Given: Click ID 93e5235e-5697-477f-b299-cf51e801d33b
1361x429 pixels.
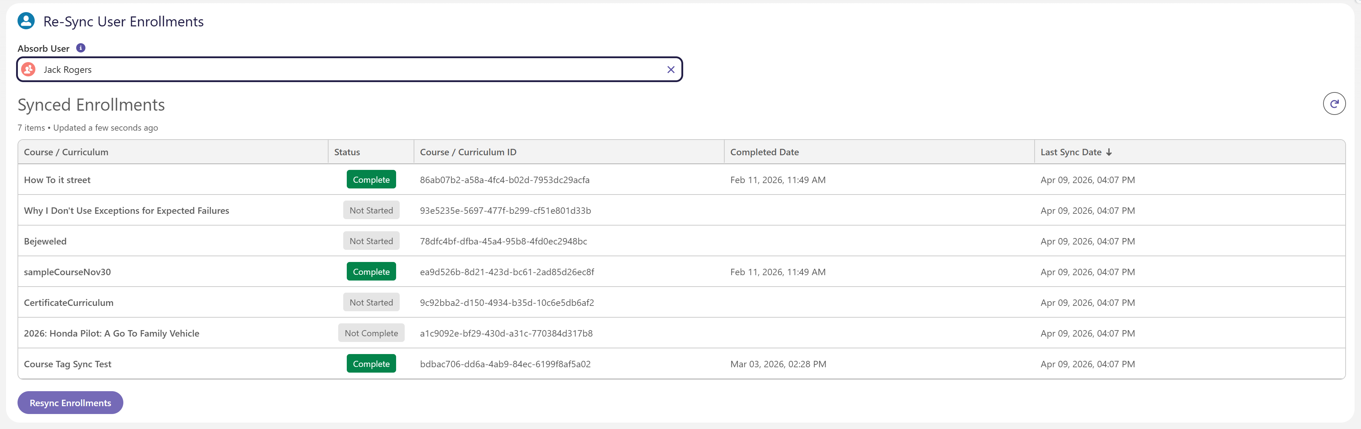Looking at the screenshot, I should pyautogui.click(x=505, y=211).
